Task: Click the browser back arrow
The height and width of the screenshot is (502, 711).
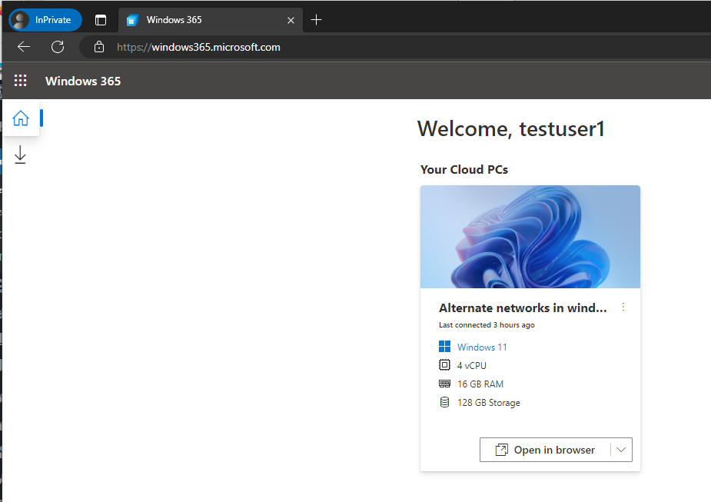Action: click(x=24, y=47)
